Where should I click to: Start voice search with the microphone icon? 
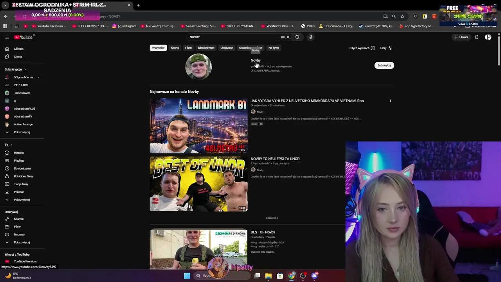click(311, 37)
